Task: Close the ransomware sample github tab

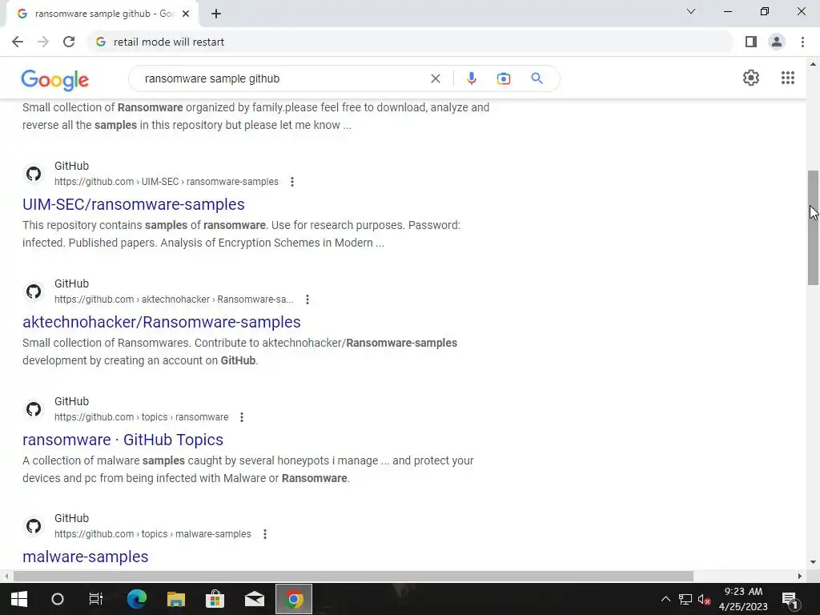Action: click(186, 14)
